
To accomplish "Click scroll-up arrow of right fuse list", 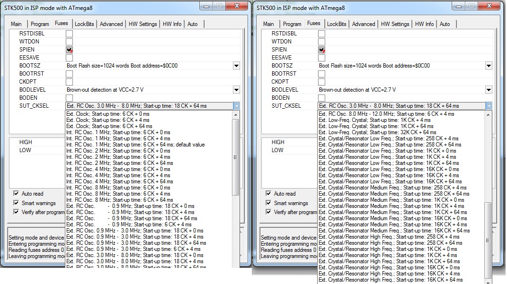I will 488,115.
